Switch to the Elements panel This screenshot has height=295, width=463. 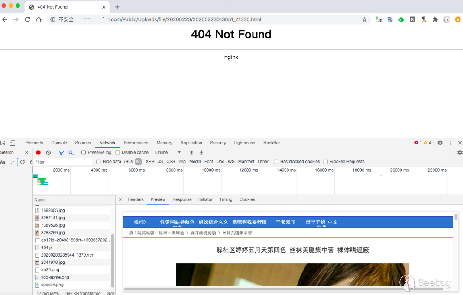[34, 143]
